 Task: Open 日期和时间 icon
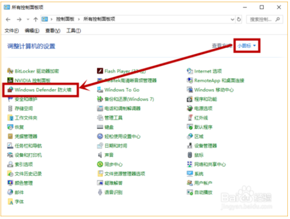[100, 145]
